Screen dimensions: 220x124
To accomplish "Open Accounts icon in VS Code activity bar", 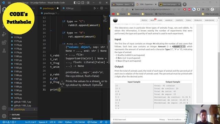I will (4, 108).
